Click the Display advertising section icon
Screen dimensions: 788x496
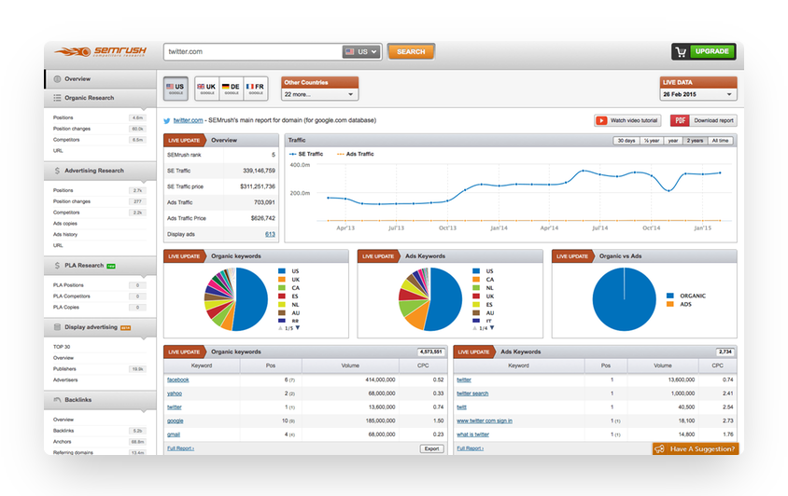tap(57, 327)
